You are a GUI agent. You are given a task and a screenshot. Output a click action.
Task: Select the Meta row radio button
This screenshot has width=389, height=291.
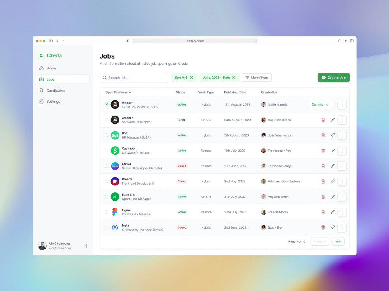[107, 227]
